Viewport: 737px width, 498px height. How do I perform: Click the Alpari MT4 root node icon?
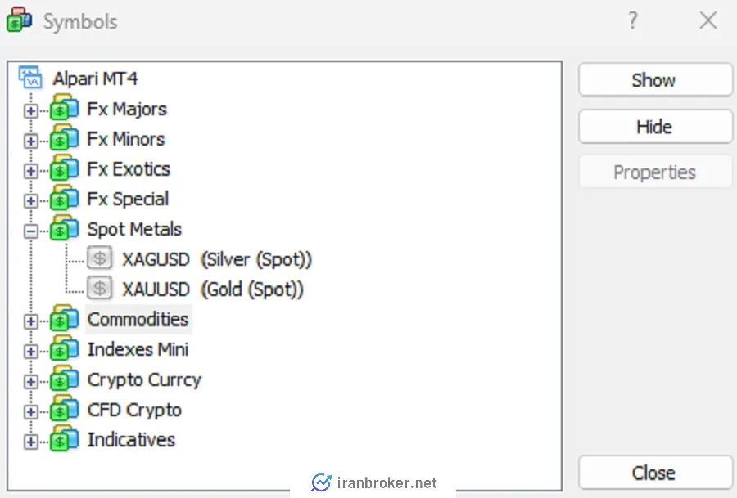click(30, 79)
